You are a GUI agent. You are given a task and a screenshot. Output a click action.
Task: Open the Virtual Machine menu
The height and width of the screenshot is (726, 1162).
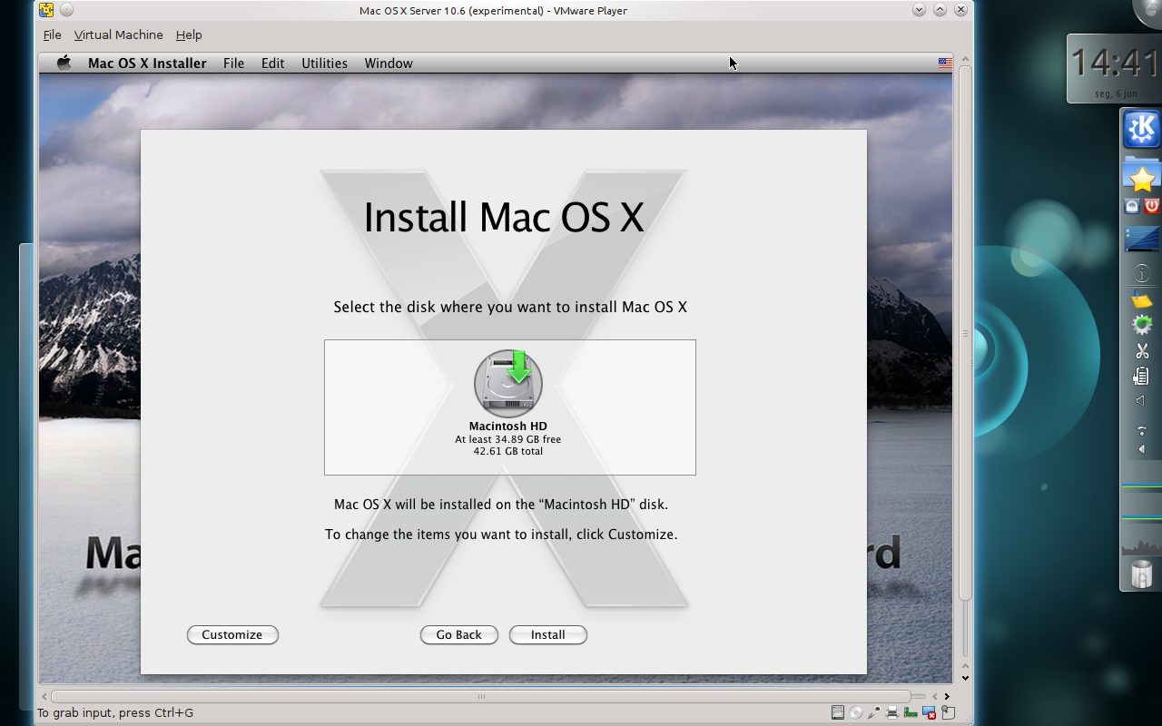(x=119, y=34)
